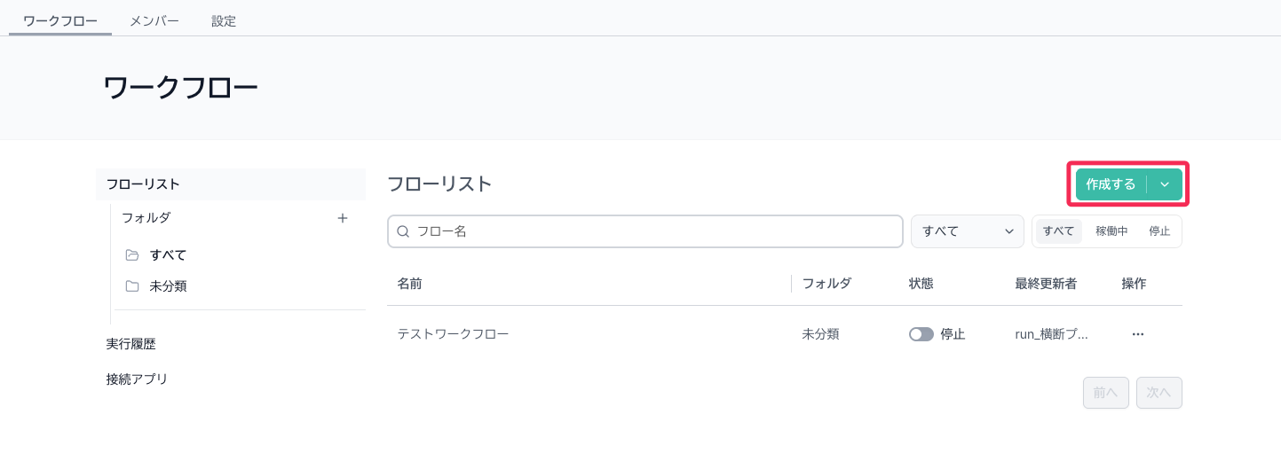Click the plus icon to add folder
This screenshot has height=461, width=1281.
pos(343,218)
